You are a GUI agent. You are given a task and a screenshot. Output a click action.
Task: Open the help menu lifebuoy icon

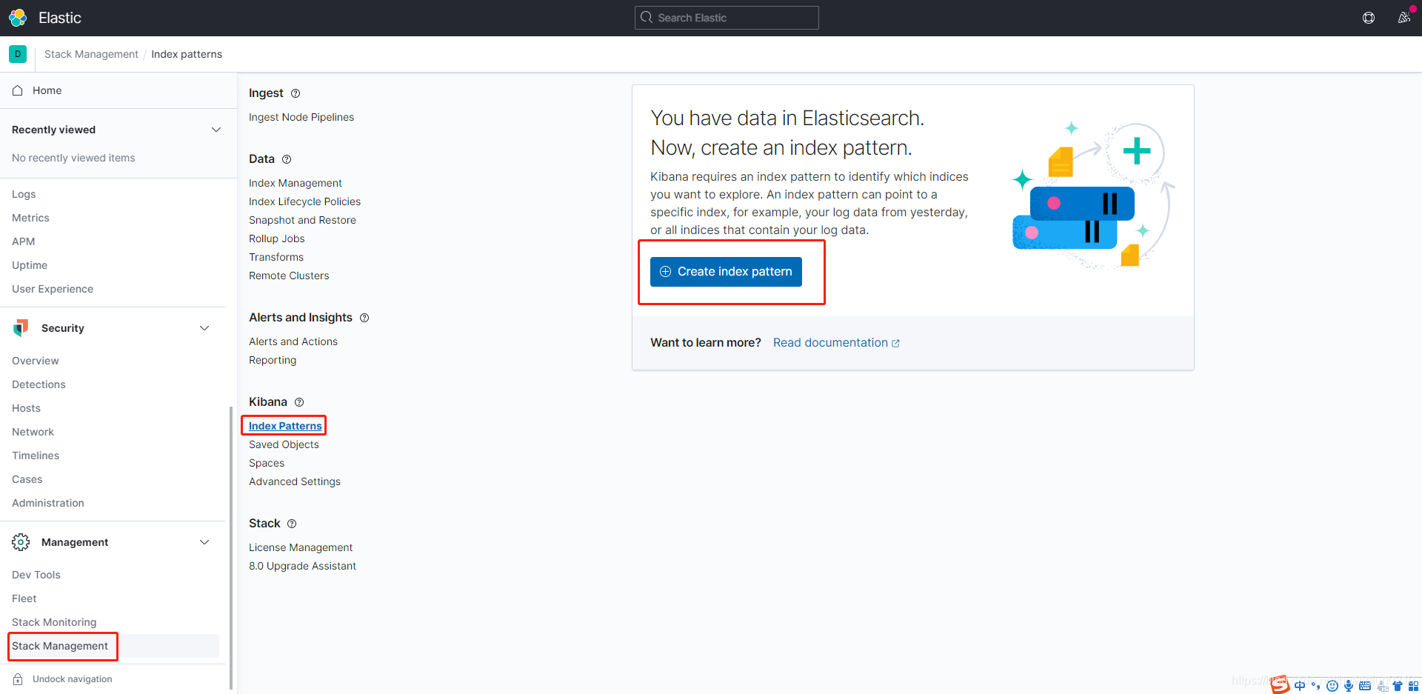click(1369, 18)
